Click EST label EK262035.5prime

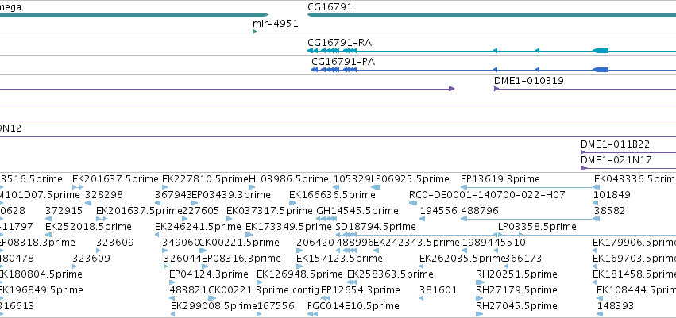pyautogui.click(x=462, y=259)
